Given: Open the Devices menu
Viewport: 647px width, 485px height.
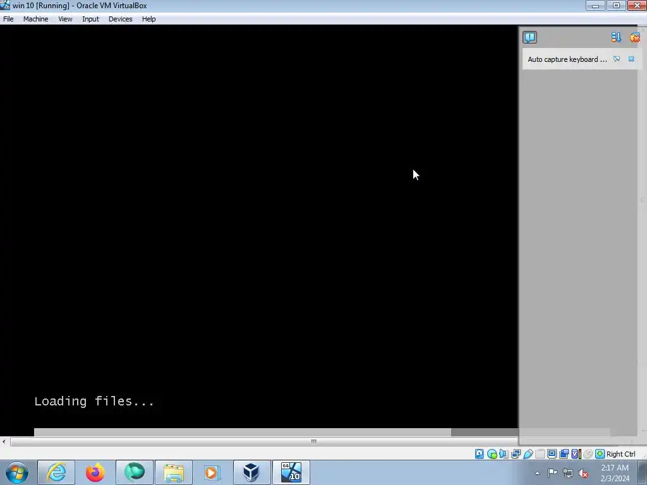Looking at the screenshot, I should (x=121, y=19).
